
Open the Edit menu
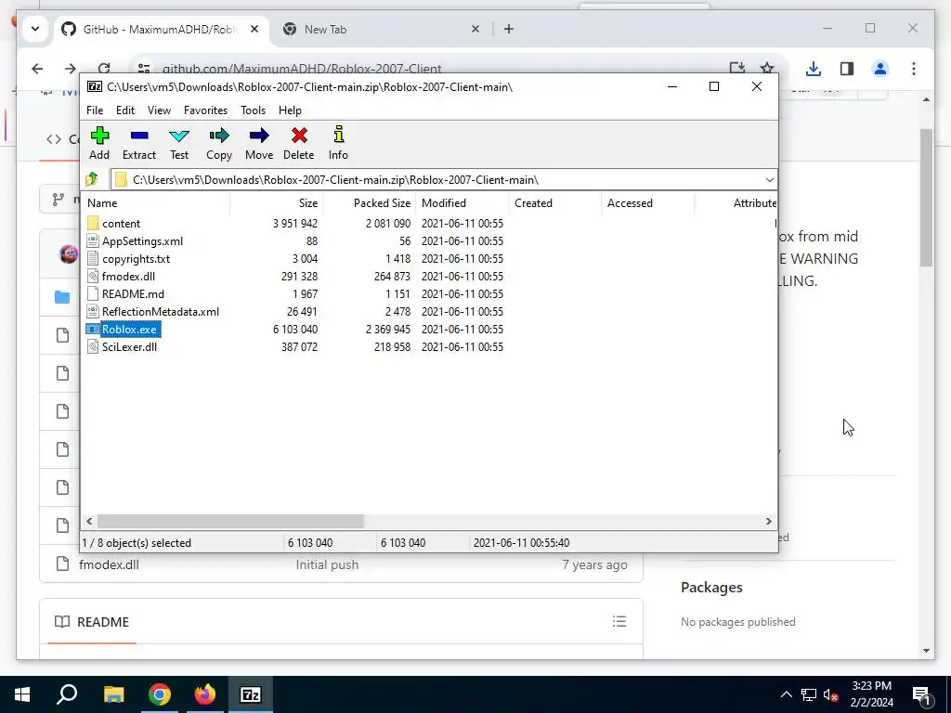tap(125, 110)
